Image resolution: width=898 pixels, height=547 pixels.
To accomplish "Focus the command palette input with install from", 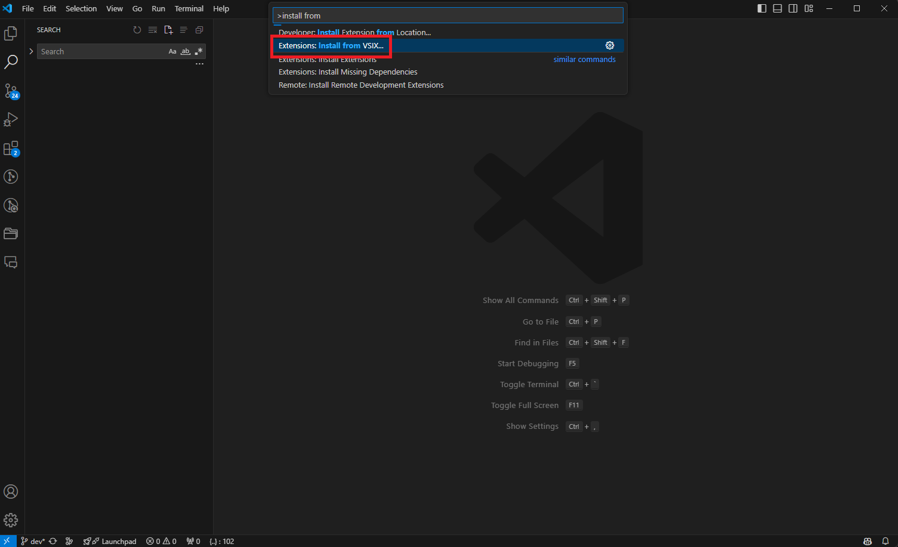I will (x=448, y=16).
